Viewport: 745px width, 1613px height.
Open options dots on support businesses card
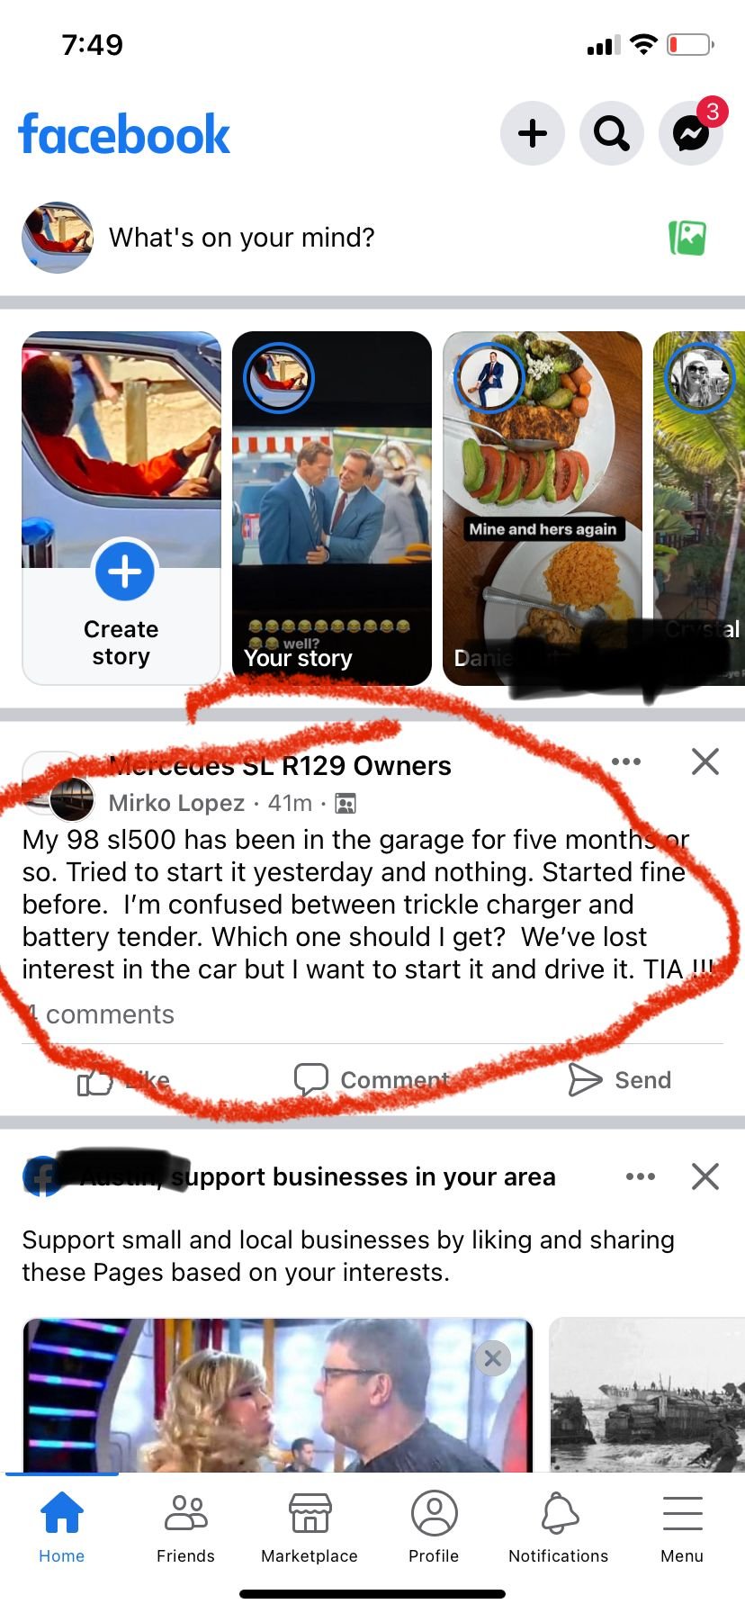[x=641, y=1176]
